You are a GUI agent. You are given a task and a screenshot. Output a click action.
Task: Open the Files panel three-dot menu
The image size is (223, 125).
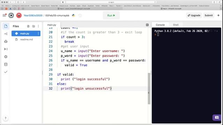[38, 26]
